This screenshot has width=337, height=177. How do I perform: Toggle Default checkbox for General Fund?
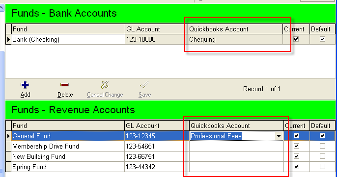pyautogui.click(x=322, y=136)
